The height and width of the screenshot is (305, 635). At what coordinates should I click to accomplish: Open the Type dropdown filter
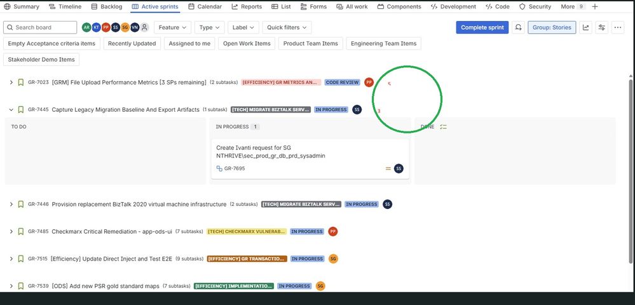tap(209, 27)
